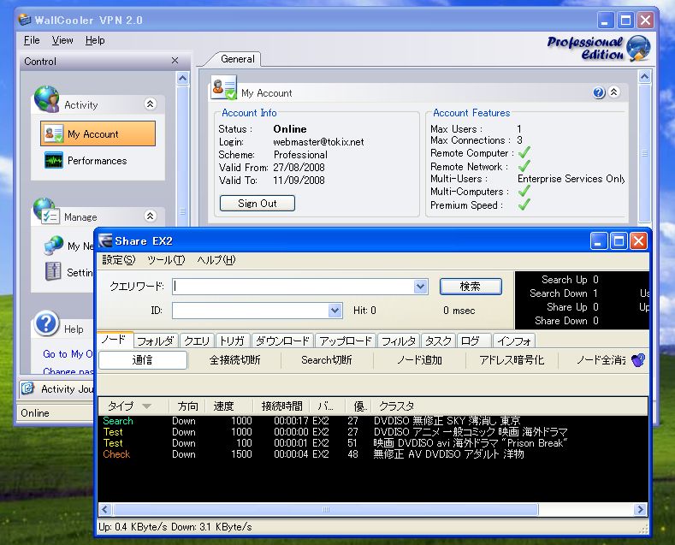Follow the Go to My link
675x545 pixels.
68,354
